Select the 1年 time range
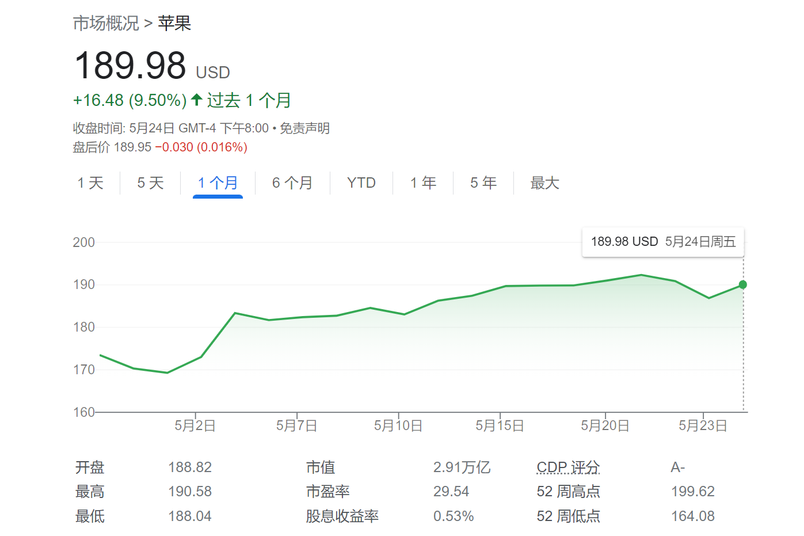804x536 pixels. coord(423,183)
